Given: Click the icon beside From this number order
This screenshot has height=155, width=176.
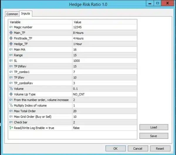Looking at the screenshot, I should point(11,100).
